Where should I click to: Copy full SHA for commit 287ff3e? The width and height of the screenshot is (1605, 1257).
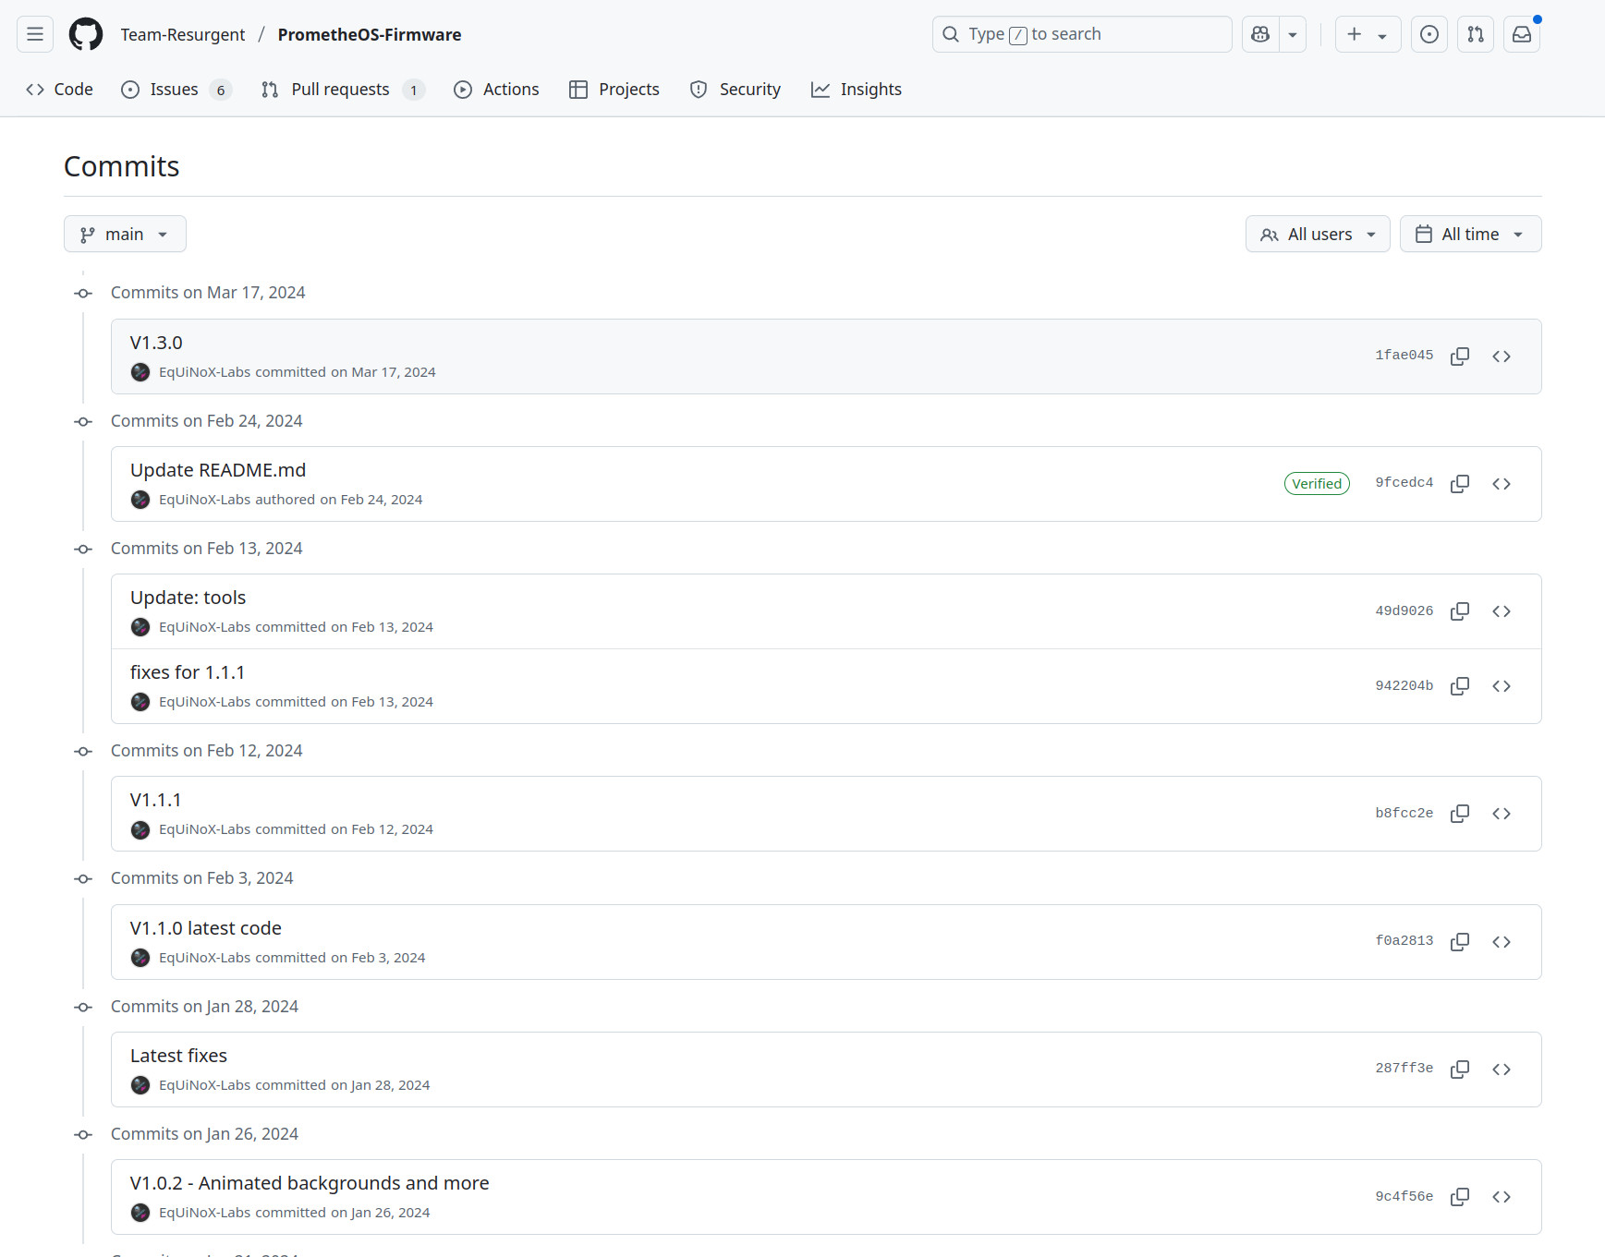tap(1460, 1070)
